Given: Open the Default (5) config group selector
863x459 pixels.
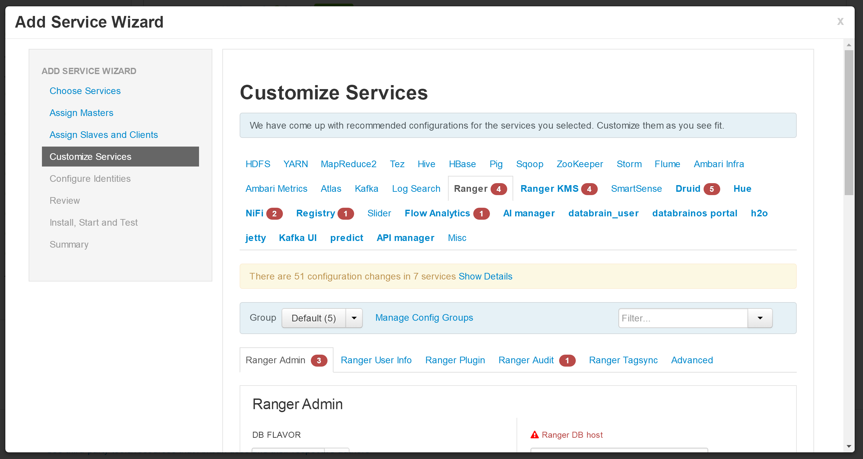Looking at the screenshot, I should pos(314,318).
